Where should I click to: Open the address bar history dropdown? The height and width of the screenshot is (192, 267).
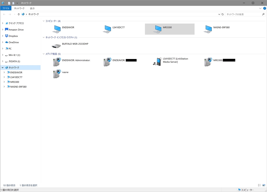coord(219,14)
